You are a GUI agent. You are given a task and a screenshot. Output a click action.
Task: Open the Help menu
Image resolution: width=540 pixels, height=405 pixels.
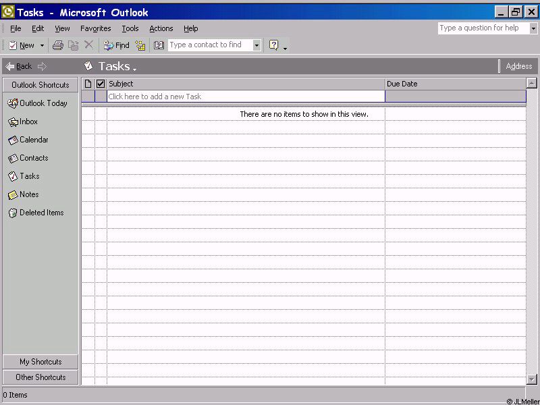pos(191,28)
